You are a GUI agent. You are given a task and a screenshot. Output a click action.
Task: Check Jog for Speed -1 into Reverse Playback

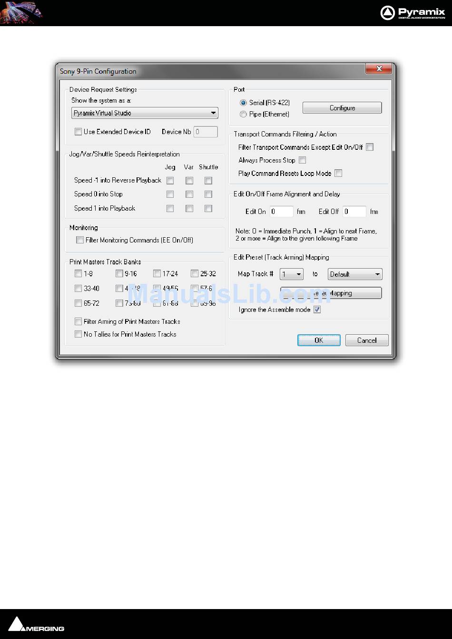click(170, 181)
